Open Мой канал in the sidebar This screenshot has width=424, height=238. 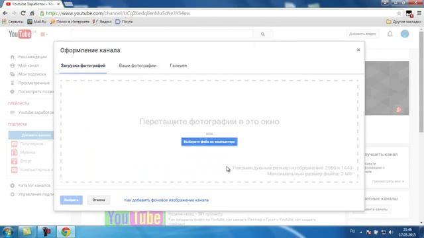click(28, 65)
